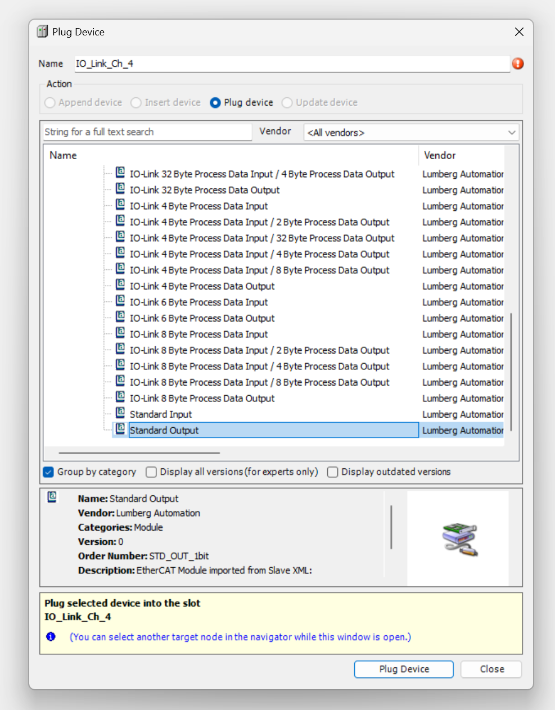Click the IO_Link_Ch_4 slot name in hint box
The width and height of the screenshot is (555, 710).
78,617
